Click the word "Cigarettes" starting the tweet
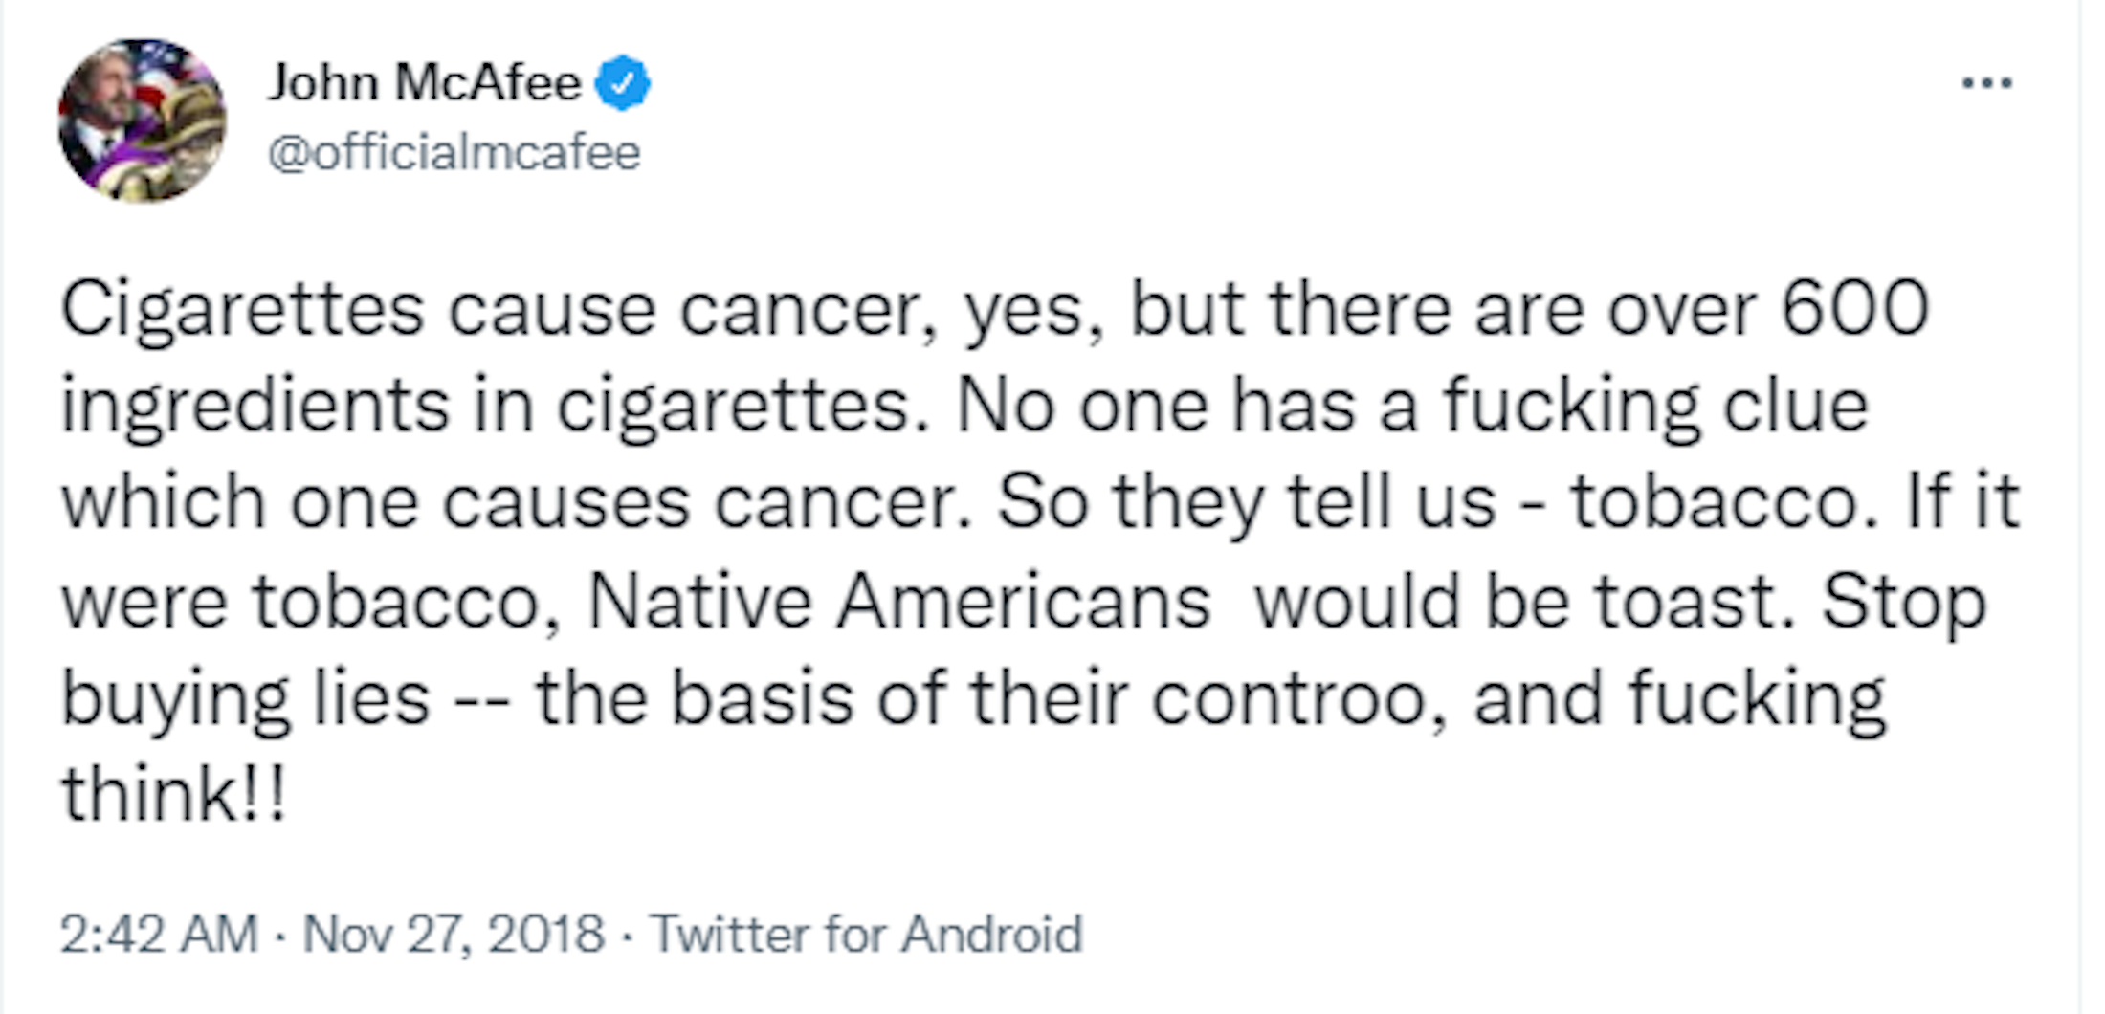 click(242, 310)
